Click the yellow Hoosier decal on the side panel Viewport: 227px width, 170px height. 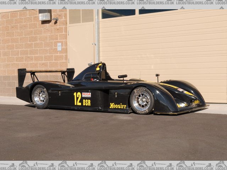118,106
